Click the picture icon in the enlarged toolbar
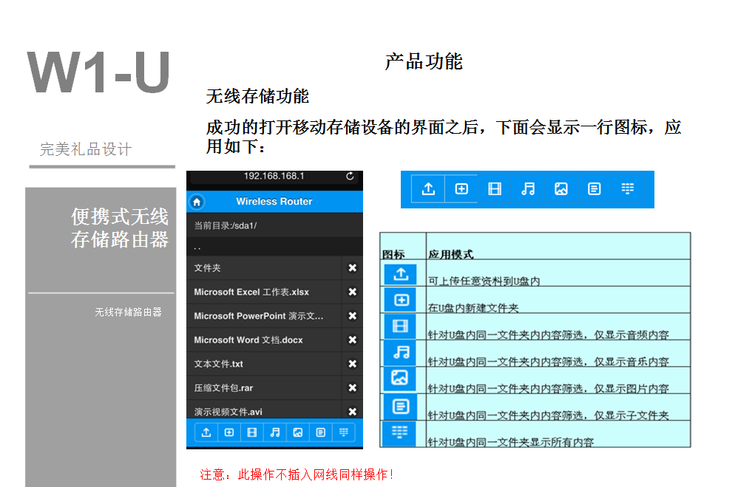 (561, 189)
